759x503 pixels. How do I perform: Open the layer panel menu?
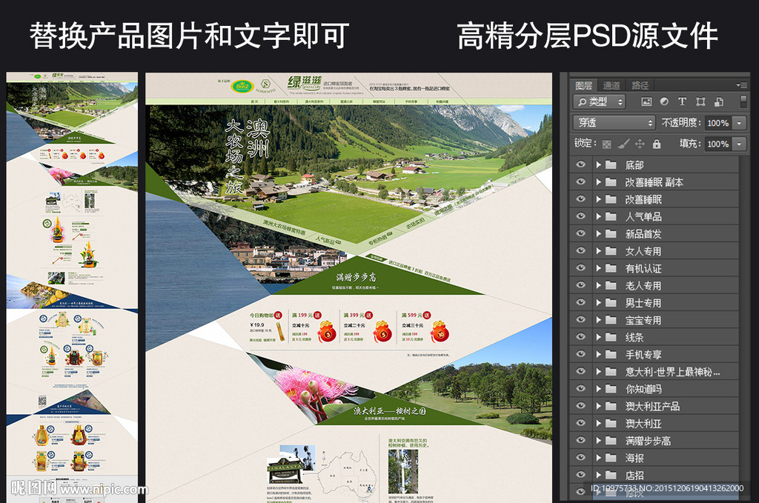(740, 84)
